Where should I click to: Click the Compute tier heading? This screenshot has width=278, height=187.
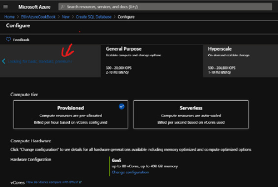24,94
